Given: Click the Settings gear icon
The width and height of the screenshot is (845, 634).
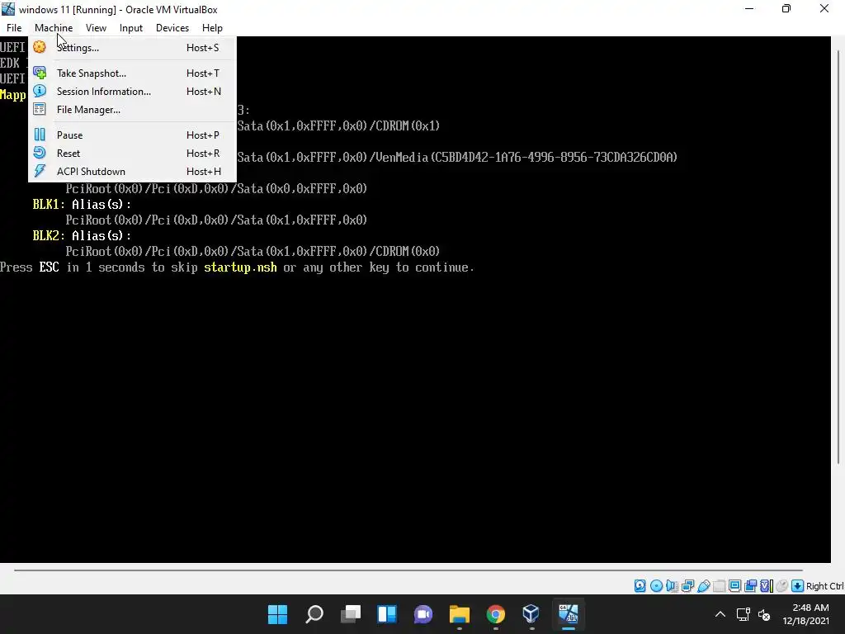Looking at the screenshot, I should [40, 47].
